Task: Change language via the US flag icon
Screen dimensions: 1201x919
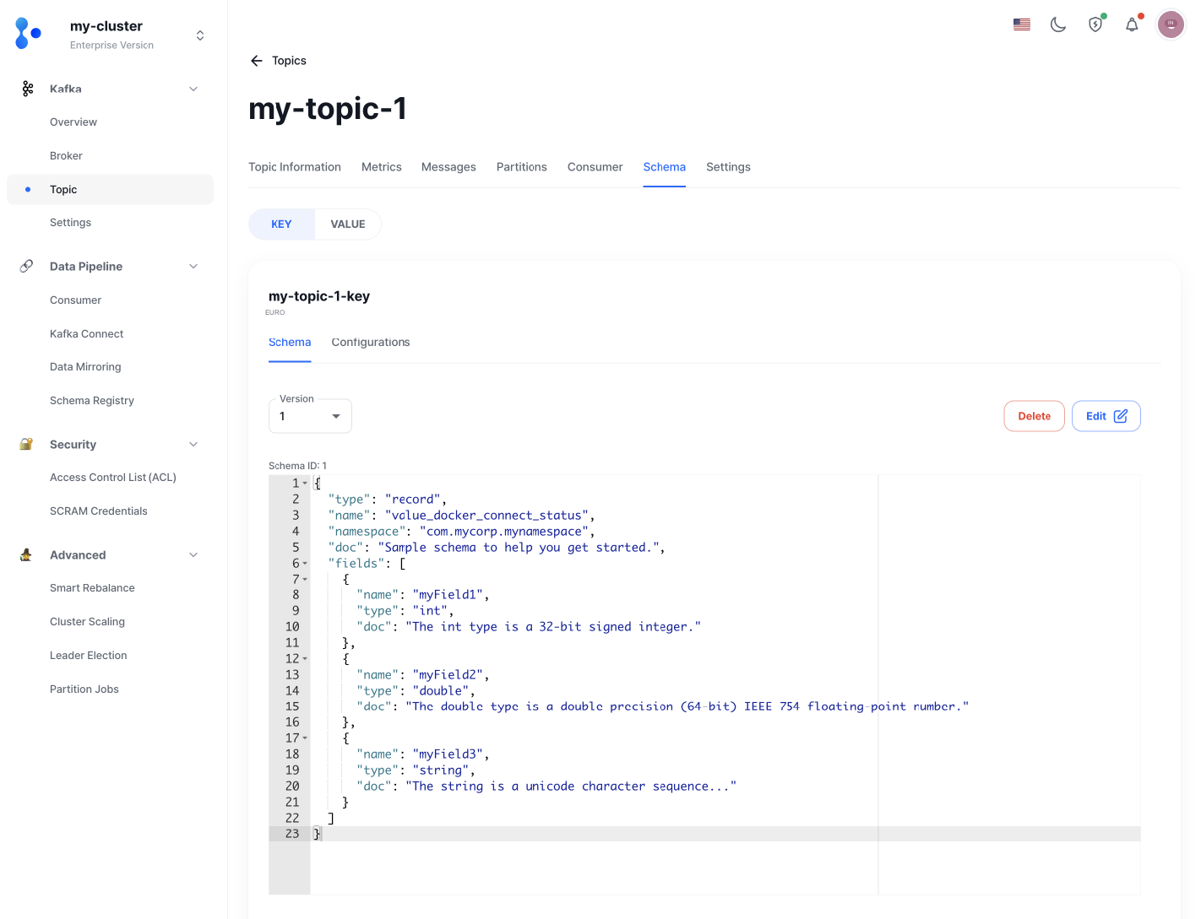Action: pyautogui.click(x=1021, y=24)
